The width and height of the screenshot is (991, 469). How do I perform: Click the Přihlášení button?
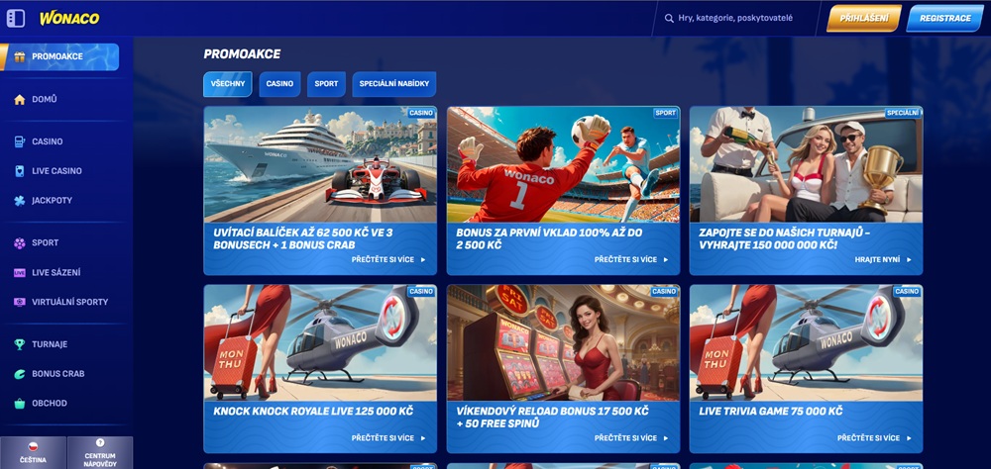click(864, 19)
